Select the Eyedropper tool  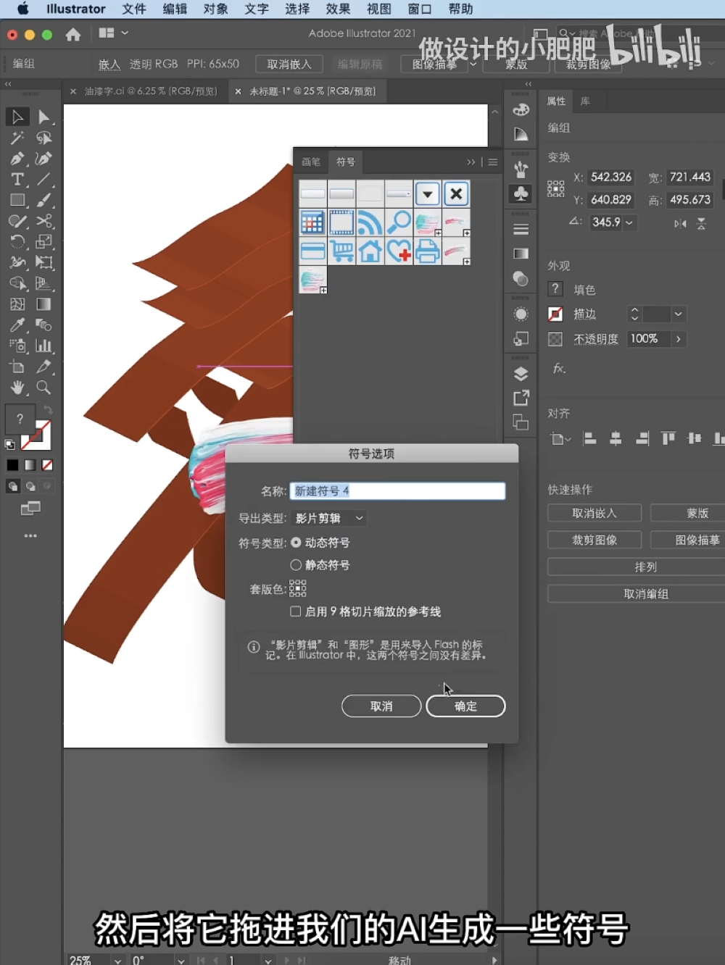click(x=17, y=325)
